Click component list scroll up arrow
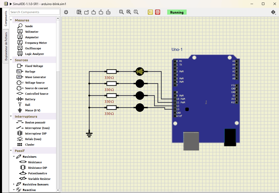The image size is (279, 193). coord(58,18)
